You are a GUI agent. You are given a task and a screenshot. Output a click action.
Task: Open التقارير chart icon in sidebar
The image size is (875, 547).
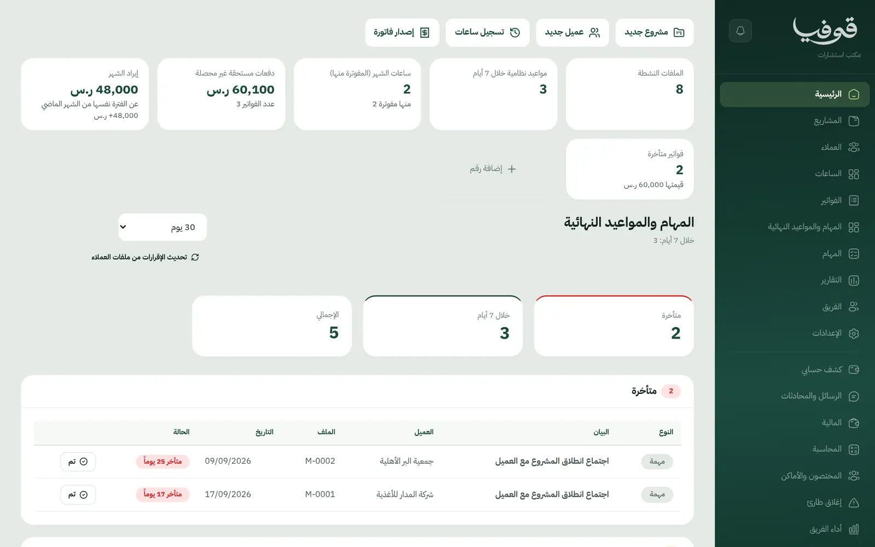pos(854,281)
